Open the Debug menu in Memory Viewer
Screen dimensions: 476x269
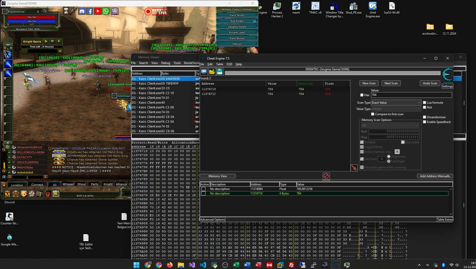tap(165, 63)
